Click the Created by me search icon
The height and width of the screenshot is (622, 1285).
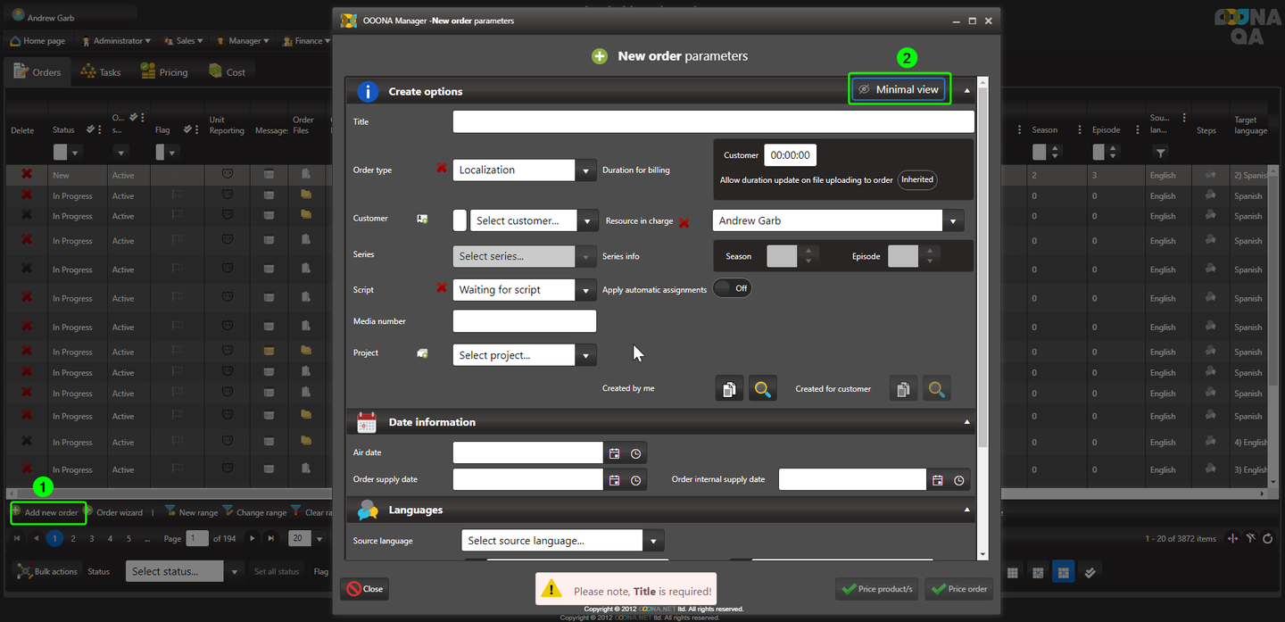(762, 389)
